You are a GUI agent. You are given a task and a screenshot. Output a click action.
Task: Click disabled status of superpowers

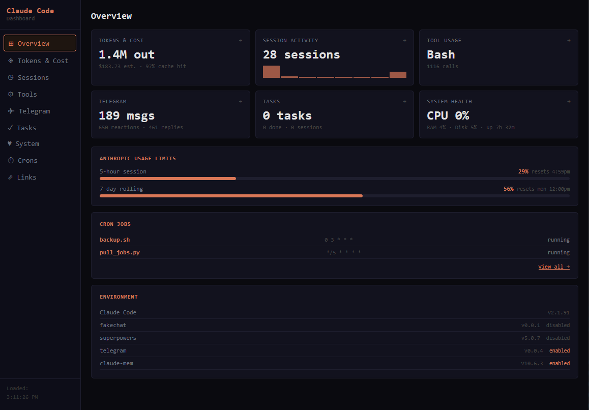coord(558,338)
